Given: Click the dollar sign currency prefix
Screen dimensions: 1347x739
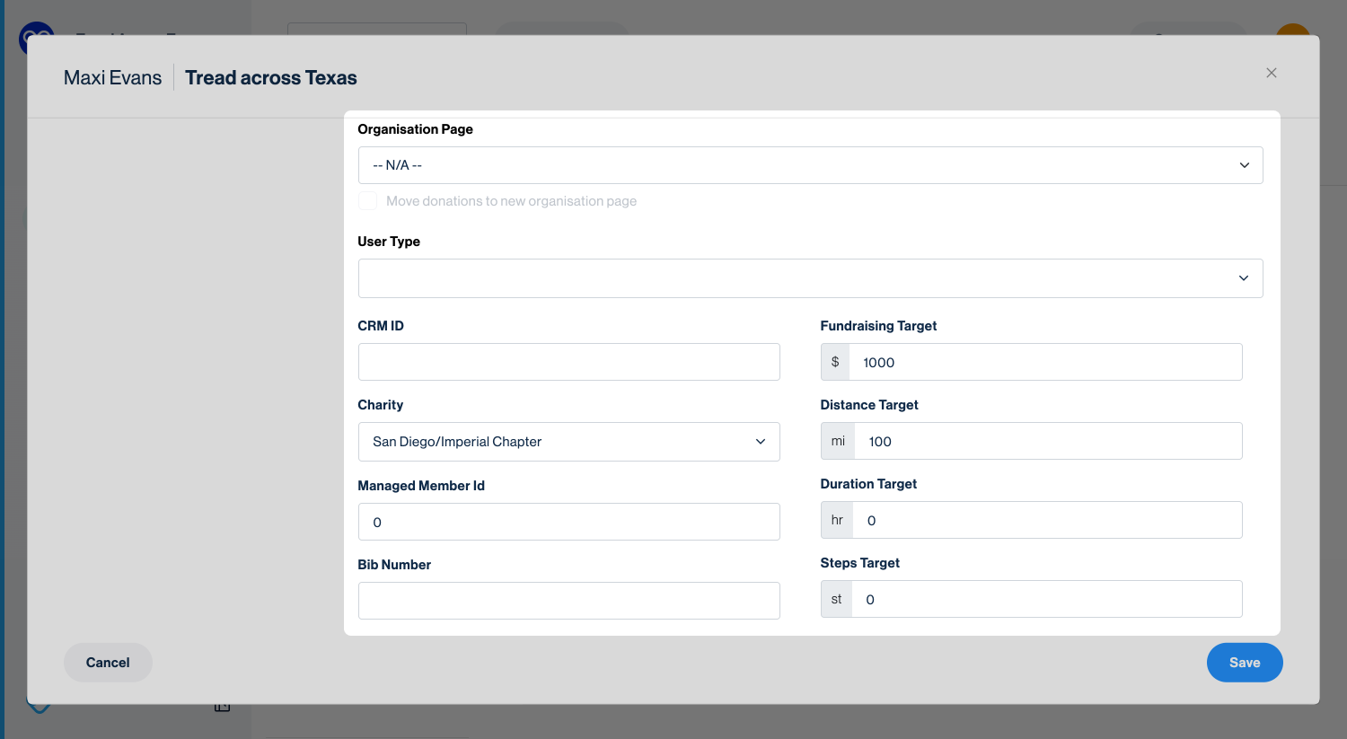Looking at the screenshot, I should (835, 362).
